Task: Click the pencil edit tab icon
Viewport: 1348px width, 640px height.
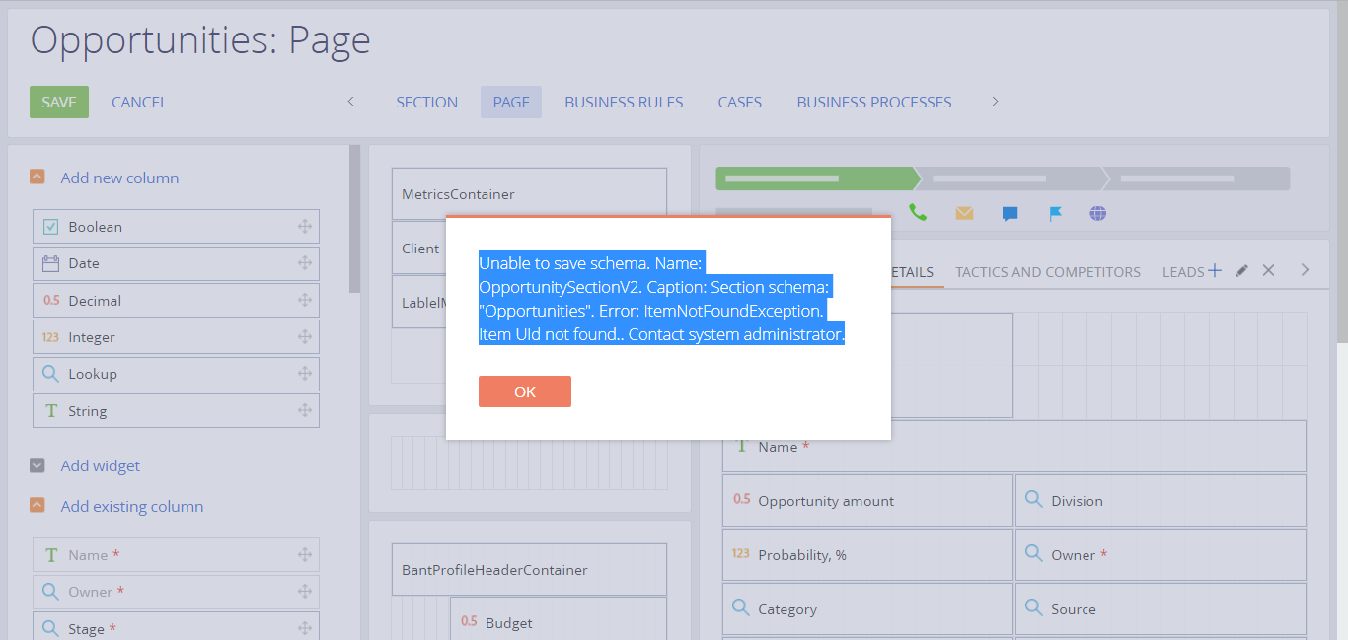Action: (x=1241, y=270)
